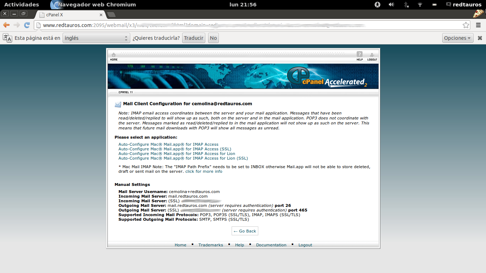Click the pizza profile icon in Chromium

tap(479, 14)
